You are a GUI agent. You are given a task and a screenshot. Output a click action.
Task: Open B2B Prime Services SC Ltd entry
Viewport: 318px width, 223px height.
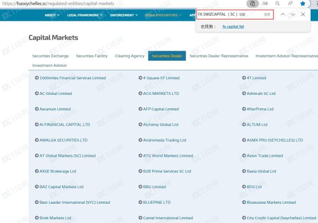(167, 171)
